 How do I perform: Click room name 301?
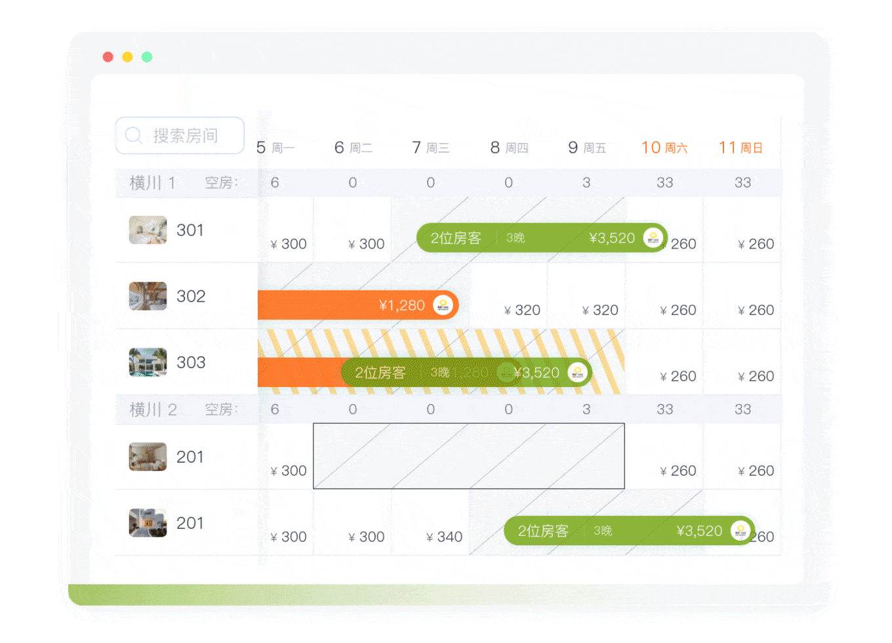click(x=190, y=230)
